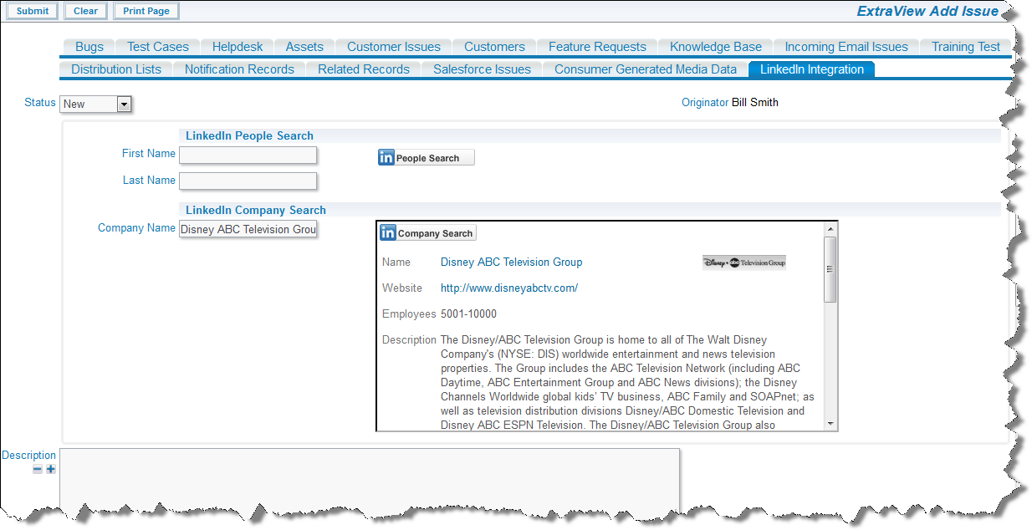Switch to Notification Records tab
Viewport: 1032px width, 530px height.
tap(239, 69)
